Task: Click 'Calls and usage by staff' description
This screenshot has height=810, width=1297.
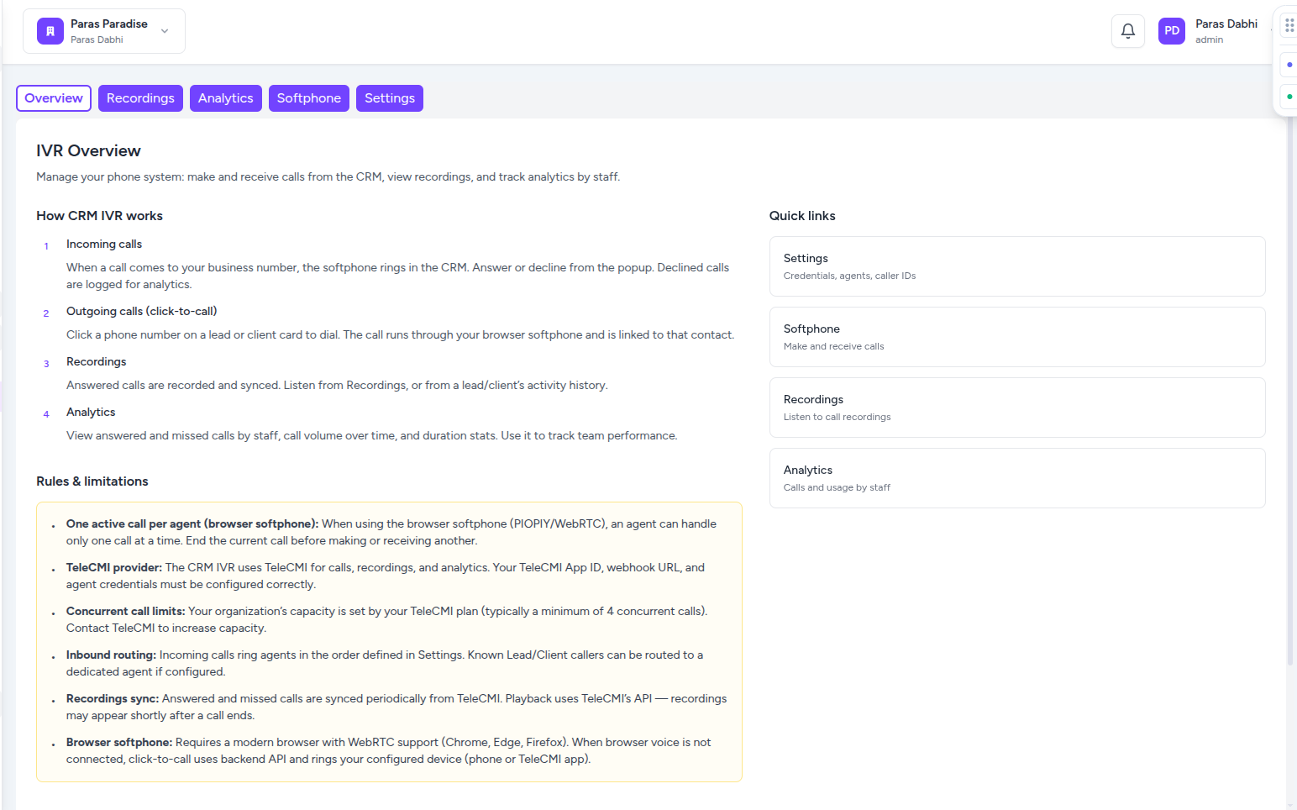Action: pyautogui.click(x=837, y=488)
